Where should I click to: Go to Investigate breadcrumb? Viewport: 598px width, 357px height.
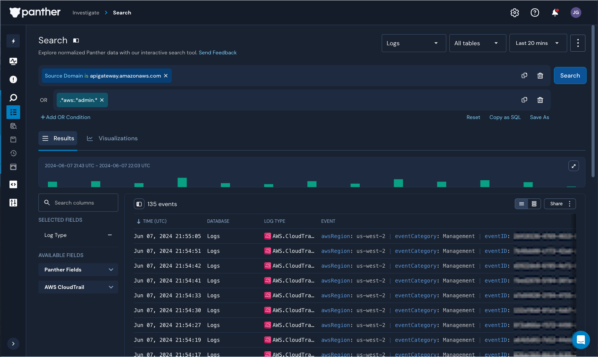coord(86,13)
